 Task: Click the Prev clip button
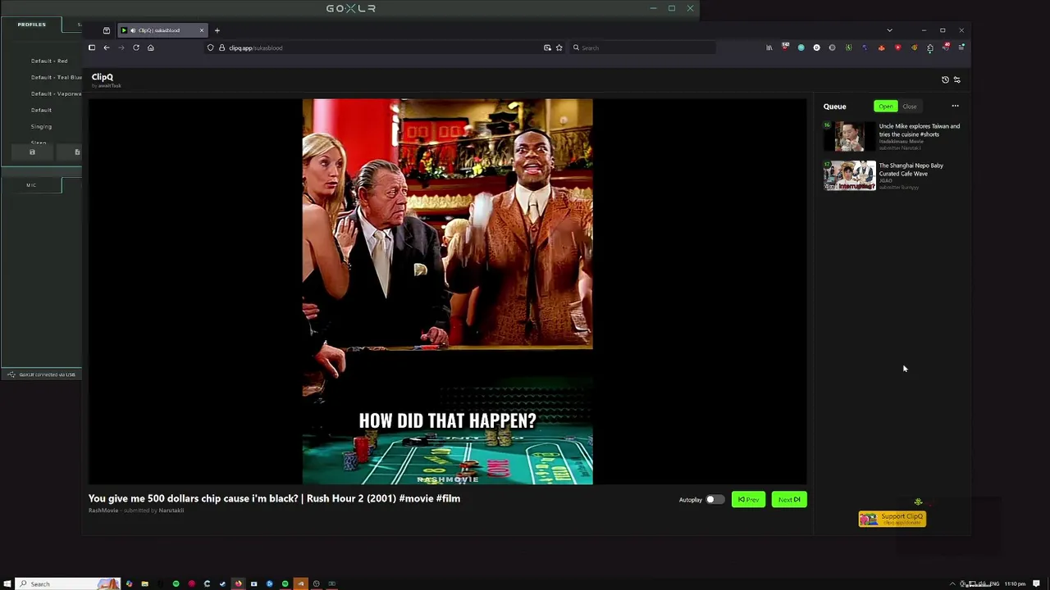click(748, 499)
